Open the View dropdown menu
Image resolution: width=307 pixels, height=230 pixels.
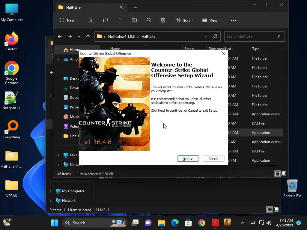(212, 20)
